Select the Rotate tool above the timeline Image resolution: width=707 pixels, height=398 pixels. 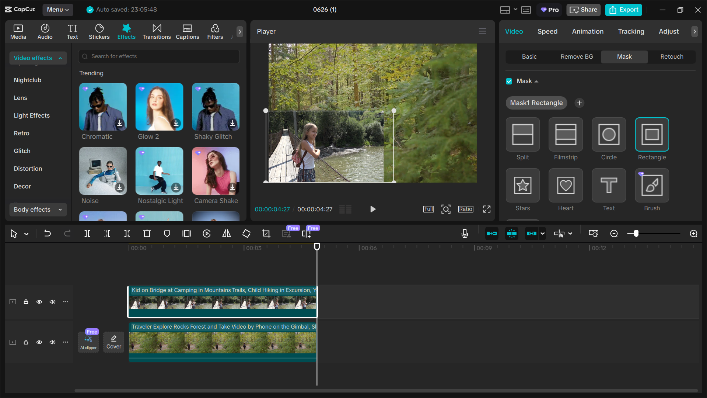(x=246, y=233)
